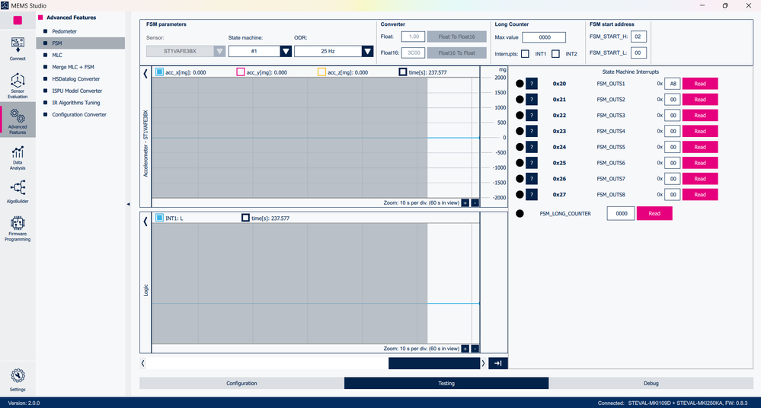Image resolution: width=761 pixels, height=408 pixels.
Task: Click FSM_START_L address field
Action: click(638, 53)
